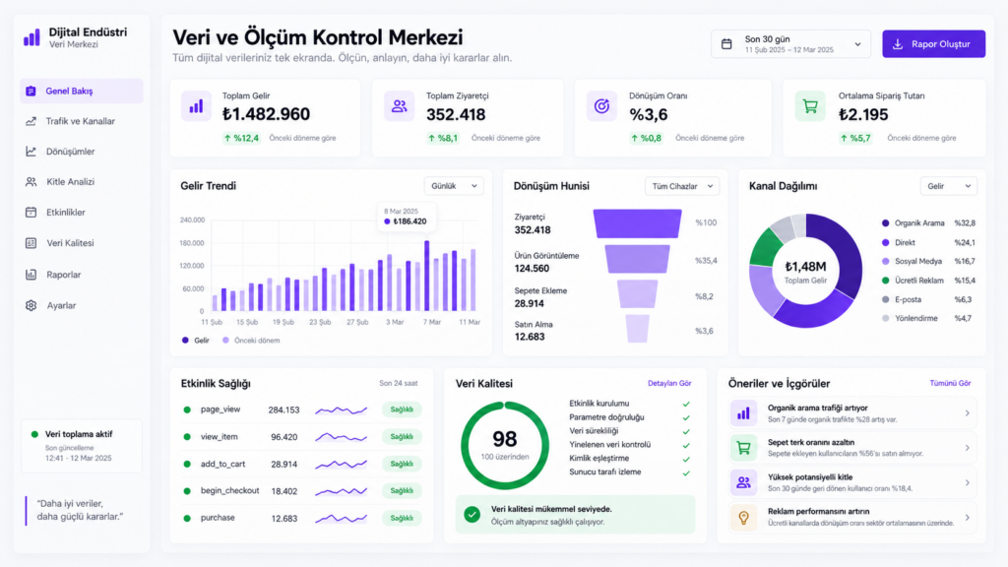Open the Tüm Cihazlar device dropdown
The height and width of the screenshot is (567, 1008).
[x=682, y=186]
